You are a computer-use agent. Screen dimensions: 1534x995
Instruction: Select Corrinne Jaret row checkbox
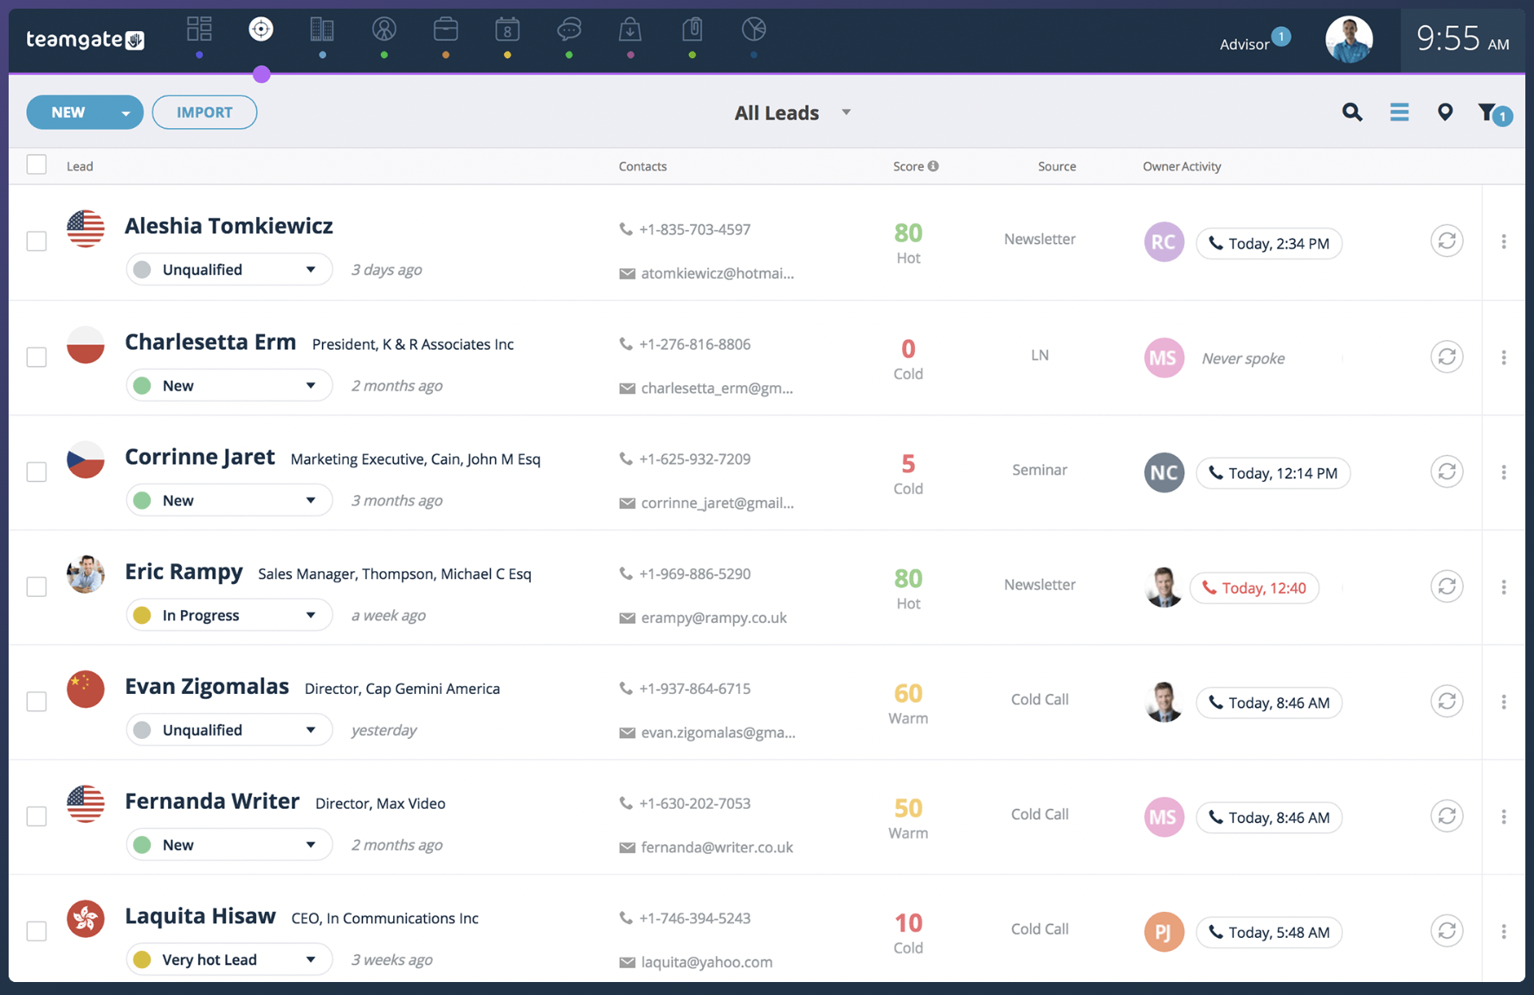tap(36, 472)
